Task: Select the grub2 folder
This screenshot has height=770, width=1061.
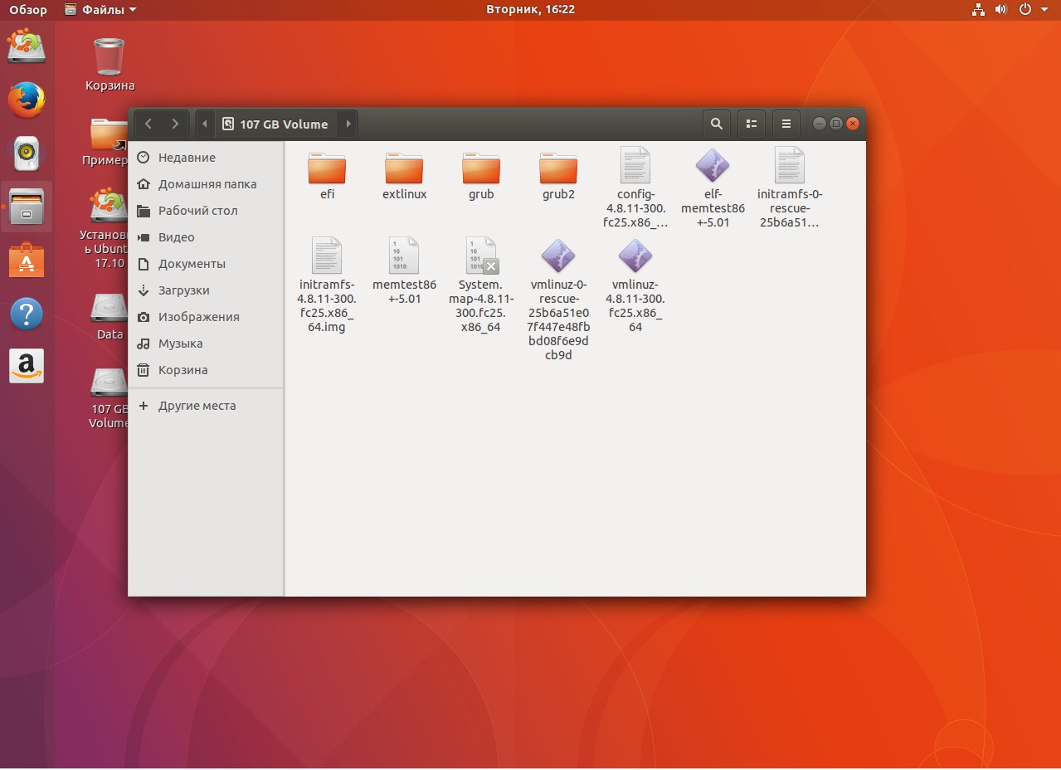Action: pyautogui.click(x=558, y=168)
